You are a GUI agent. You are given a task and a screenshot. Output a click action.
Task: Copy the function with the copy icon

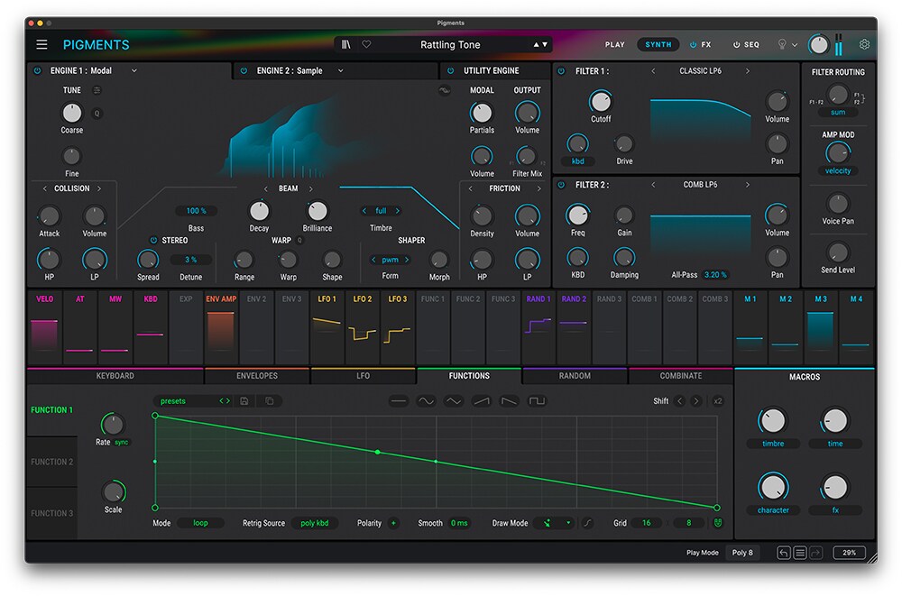click(x=269, y=401)
